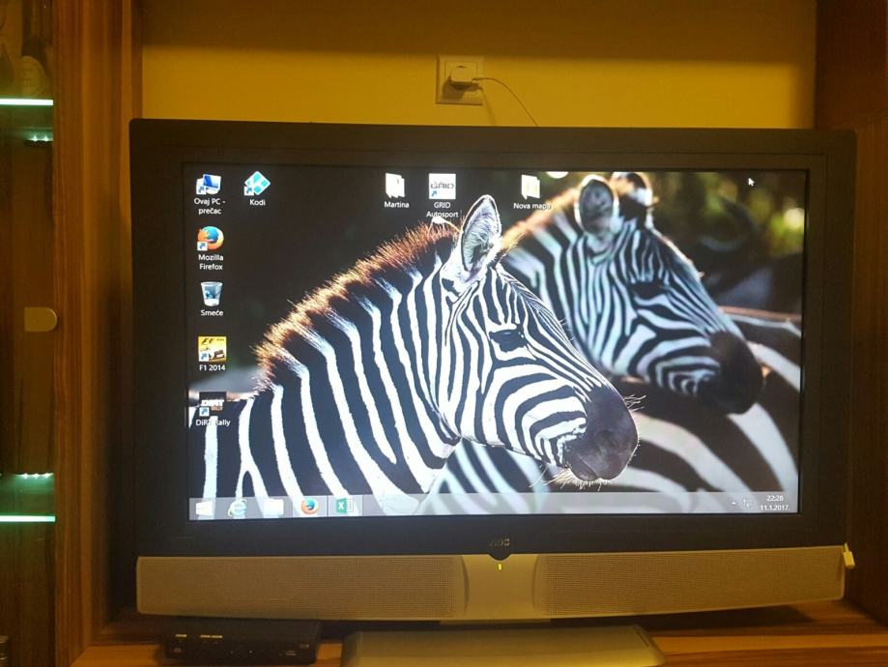Select the Nova mapa folder icon

pyautogui.click(x=531, y=192)
